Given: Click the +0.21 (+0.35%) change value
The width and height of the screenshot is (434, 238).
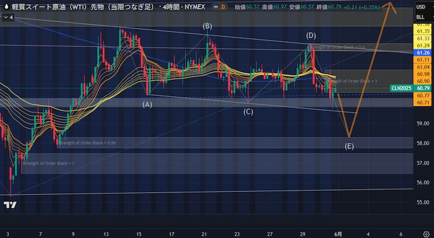Looking at the screenshot, I should pos(361,7).
